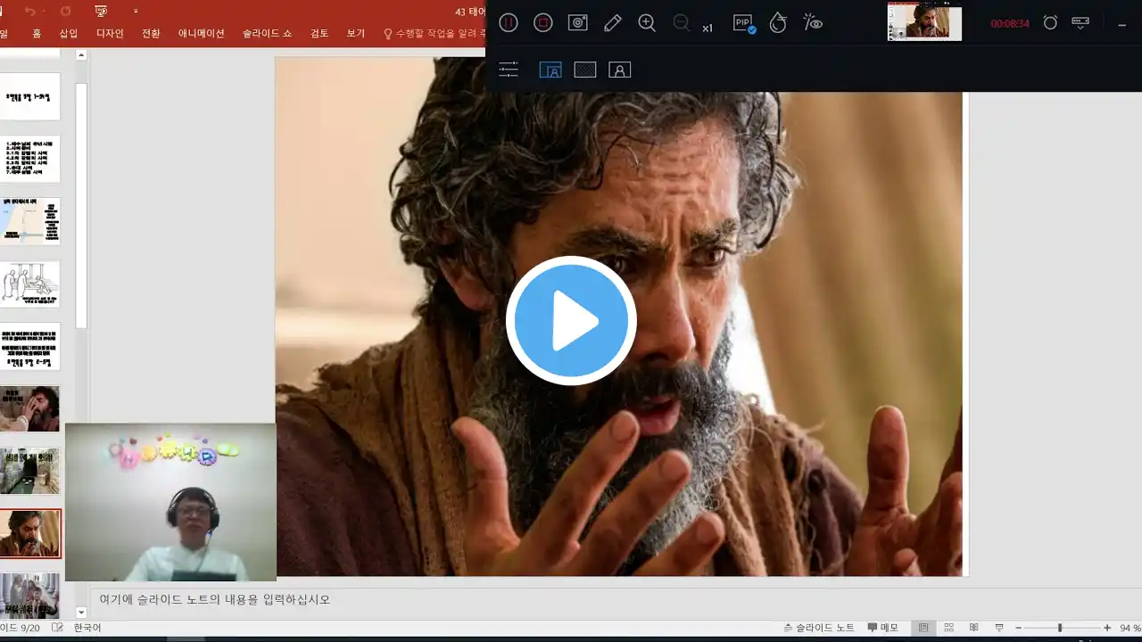1142x642 pixels.
Task: Open the watermark droplet option
Action: [x=778, y=23]
